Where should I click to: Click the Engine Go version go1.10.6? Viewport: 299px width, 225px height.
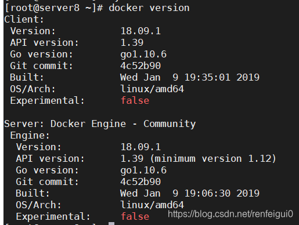pos(143,170)
